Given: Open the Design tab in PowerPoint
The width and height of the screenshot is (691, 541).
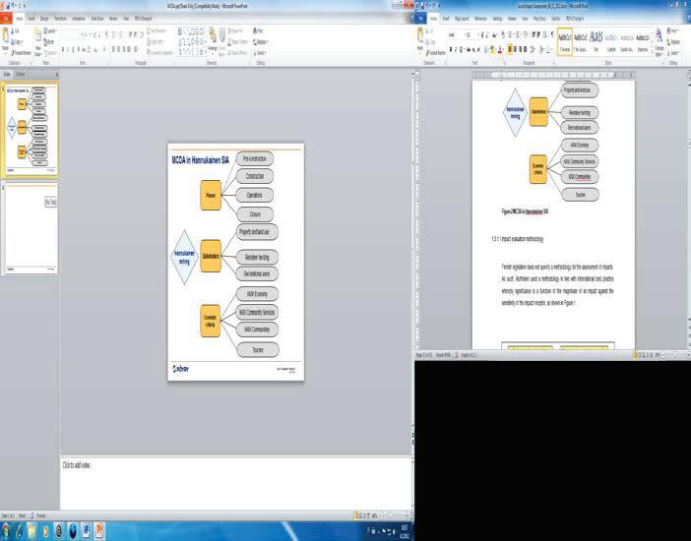Looking at the screenshot, I should click(x=44, y=19).
